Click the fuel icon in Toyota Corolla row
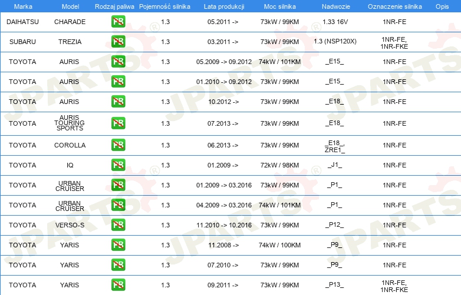This screenshot has width=461, height=295. [x=118, y=145]
